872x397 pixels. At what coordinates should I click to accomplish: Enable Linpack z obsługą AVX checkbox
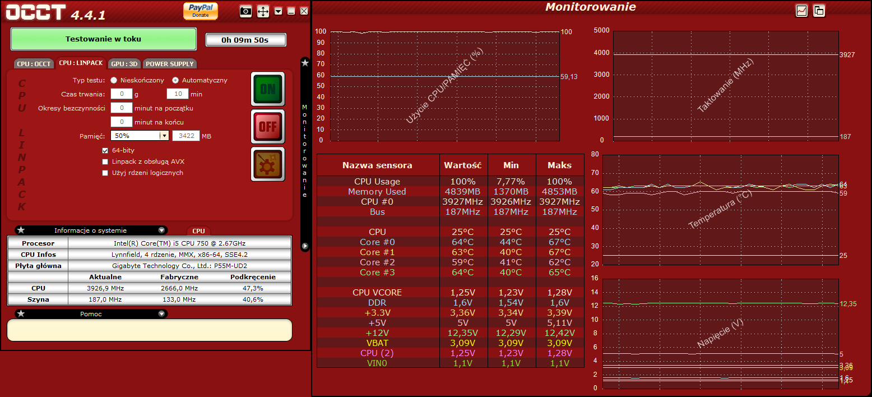pos(105,161)
